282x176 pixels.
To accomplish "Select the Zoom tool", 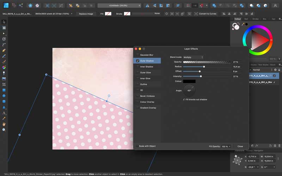I will [4, 130].
